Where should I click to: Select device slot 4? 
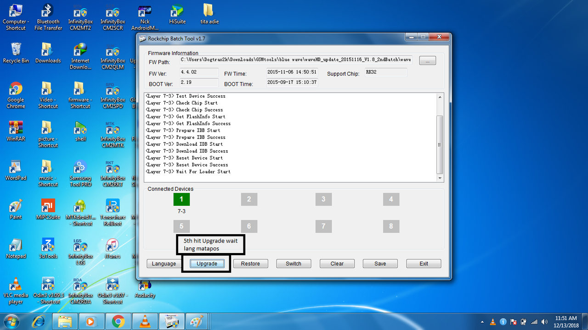coord(391,199)
